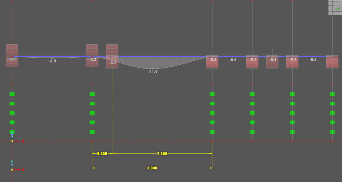Select the rightmost pink support box
The image size is (342, 182).
(x=332, y=62)
